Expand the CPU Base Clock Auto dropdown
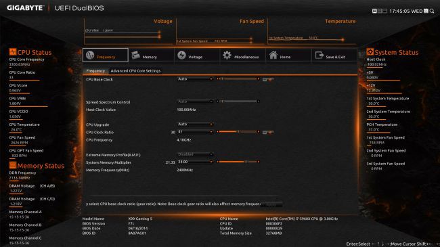 point(196,79)
